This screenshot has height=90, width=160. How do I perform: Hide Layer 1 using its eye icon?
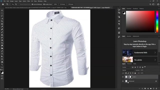pos(123,77)
